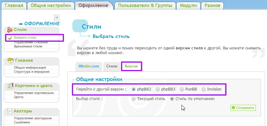The height and width of the screenshot is (126, 267).
Task: Open Управление аватарами link
Action: [x=33, y=118]
